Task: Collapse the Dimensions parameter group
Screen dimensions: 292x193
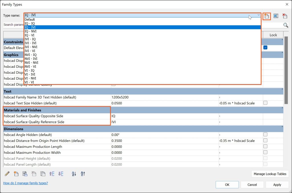Action: tap(282, 127)
